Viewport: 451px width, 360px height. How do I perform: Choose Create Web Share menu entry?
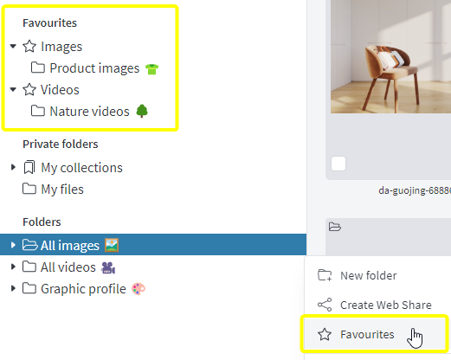click(385, 305)
